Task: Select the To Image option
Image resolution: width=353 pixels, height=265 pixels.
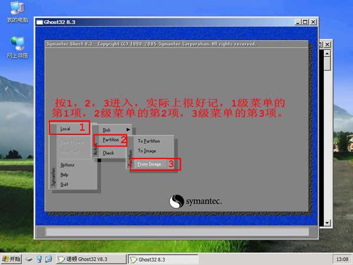Action: [x=146, y=151]
